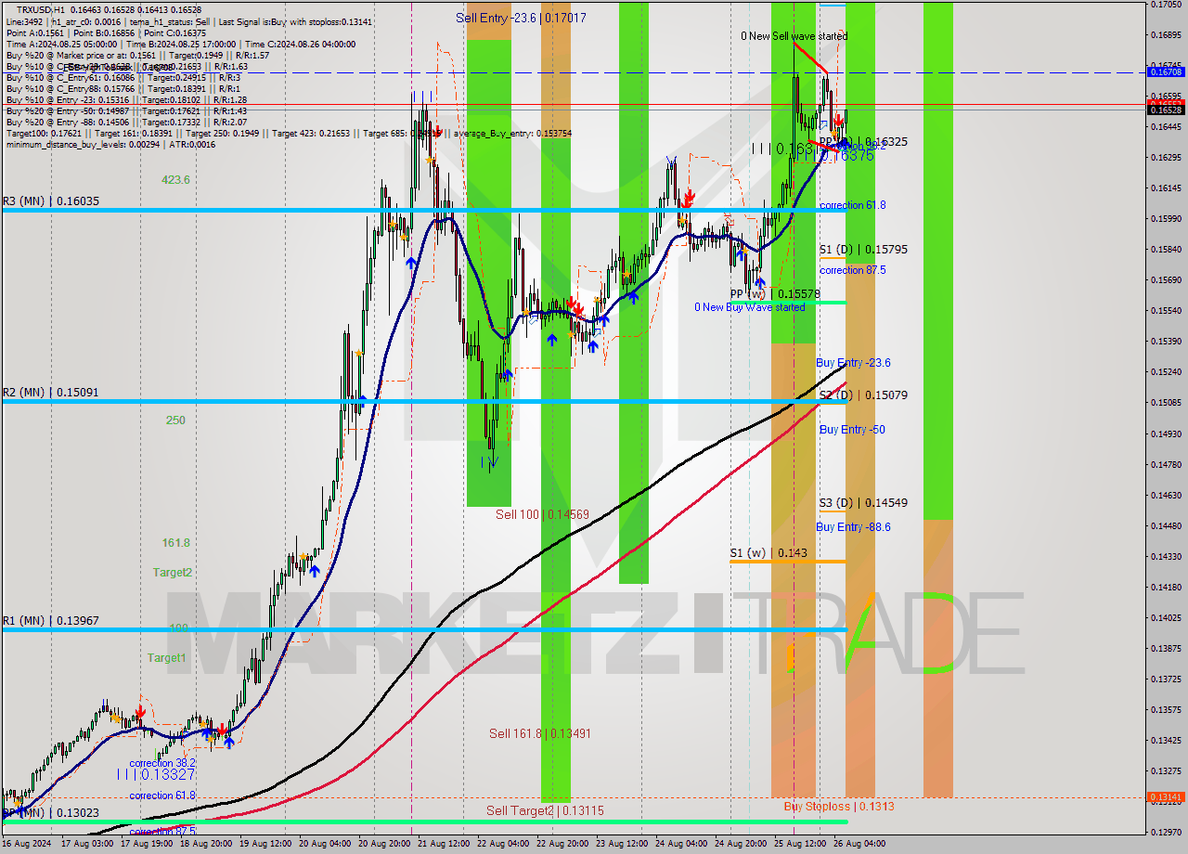
Task: Click the '0 New Sell wave started' annotation
Action: click(x=794, y=36)
